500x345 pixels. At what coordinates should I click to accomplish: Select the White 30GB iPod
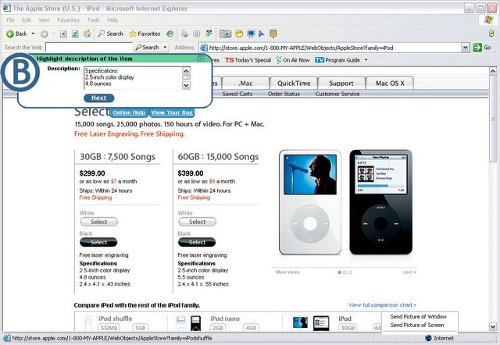pyautogui.click(x=99, y=222)
